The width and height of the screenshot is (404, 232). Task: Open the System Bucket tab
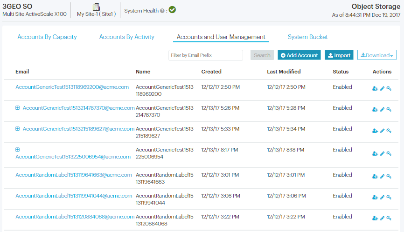click(x=307, y=37)
